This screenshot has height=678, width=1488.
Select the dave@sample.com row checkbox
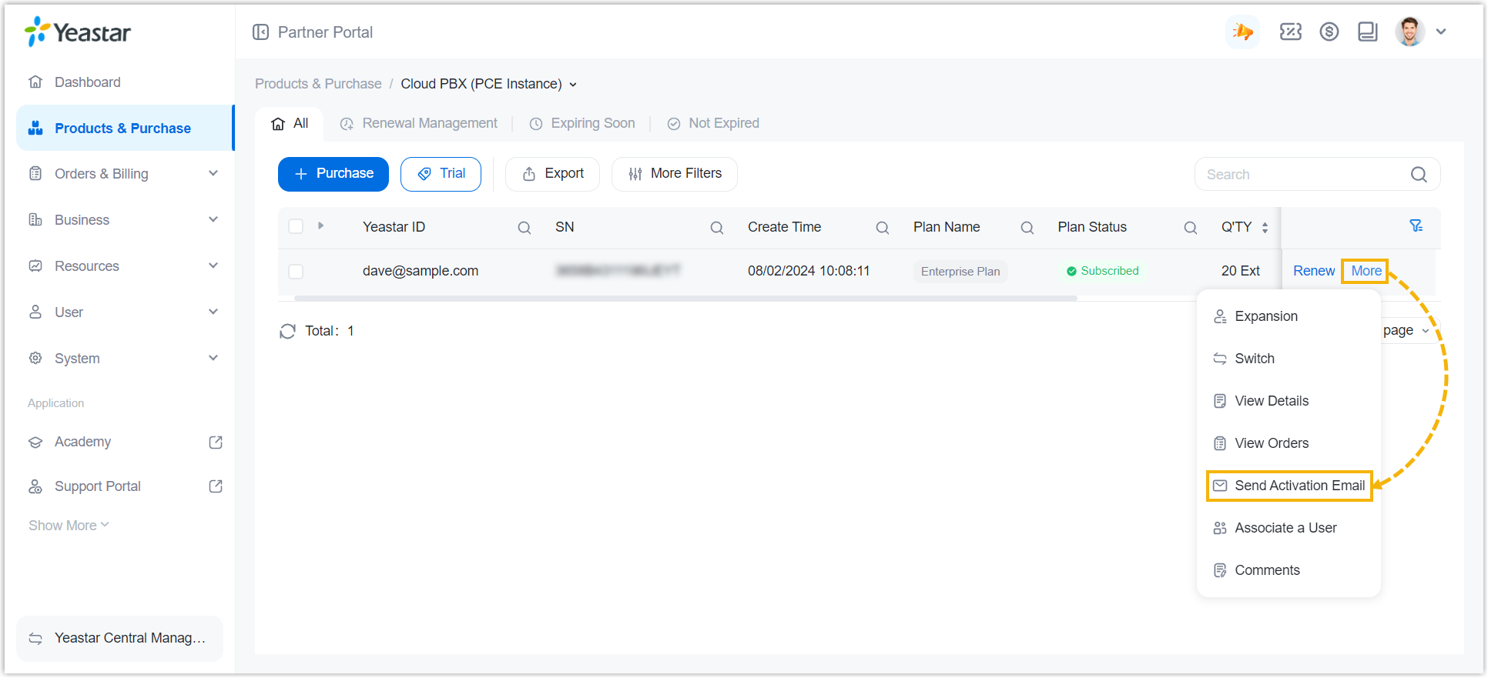coord(296,272)
